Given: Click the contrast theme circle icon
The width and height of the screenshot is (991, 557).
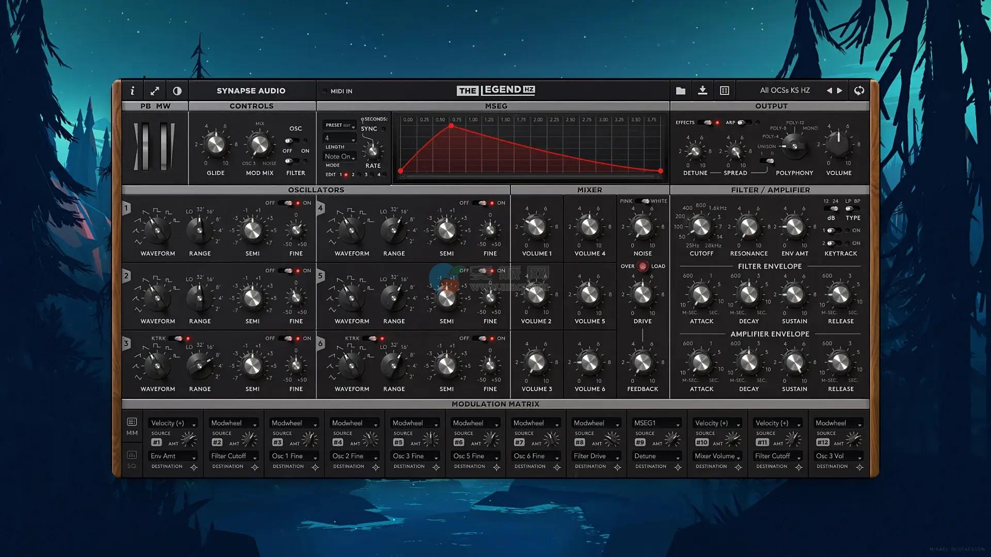Looking at the screenshot, I should click(x=177, y=91).
